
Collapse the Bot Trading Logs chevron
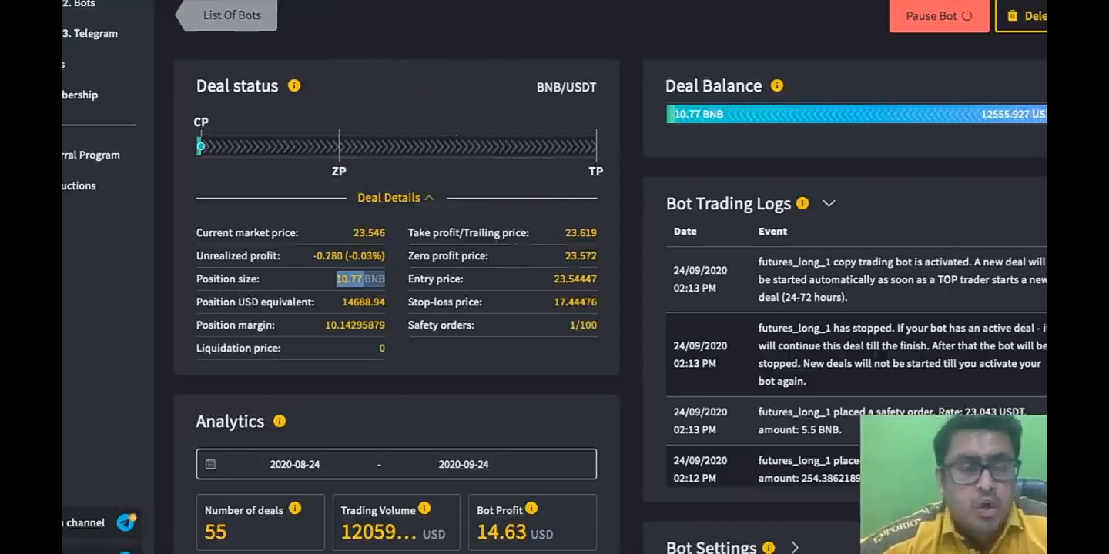[829, 203]
